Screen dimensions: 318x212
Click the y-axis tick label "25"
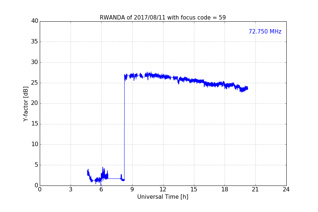35,82
